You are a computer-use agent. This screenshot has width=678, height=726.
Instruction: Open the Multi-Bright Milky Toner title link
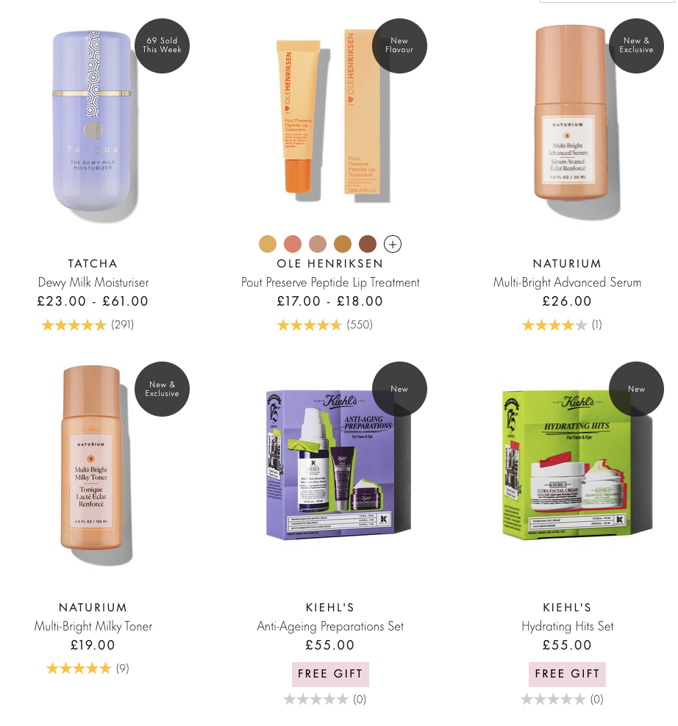[93, 626]
